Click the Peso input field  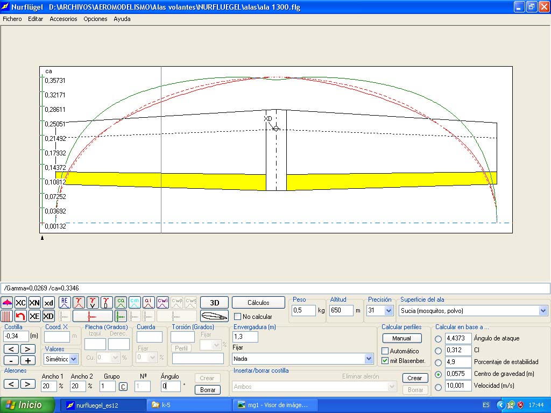pos(303,310)
